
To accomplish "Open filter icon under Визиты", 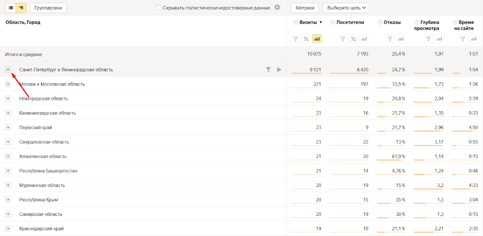I will pyautogui.click(x=296, y=39).
